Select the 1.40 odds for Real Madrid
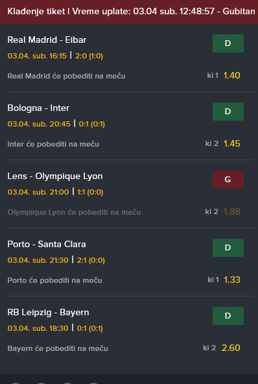 coord(232,75)
